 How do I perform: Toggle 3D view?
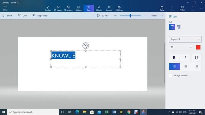click(103, 16)
